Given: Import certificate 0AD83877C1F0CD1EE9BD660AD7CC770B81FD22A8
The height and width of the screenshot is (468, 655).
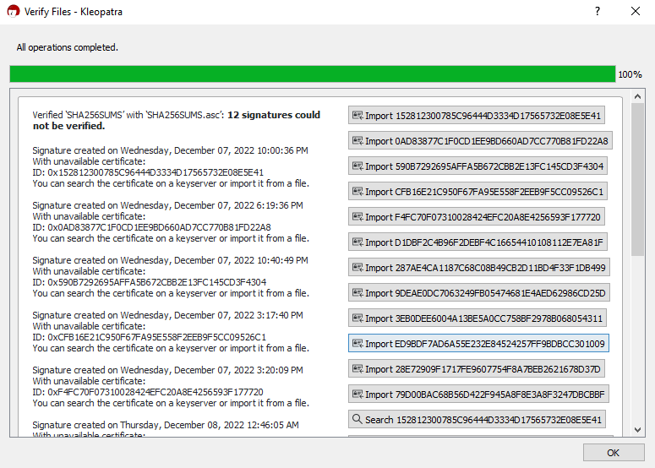Looking at the screenshot, I should coord(480,141).
